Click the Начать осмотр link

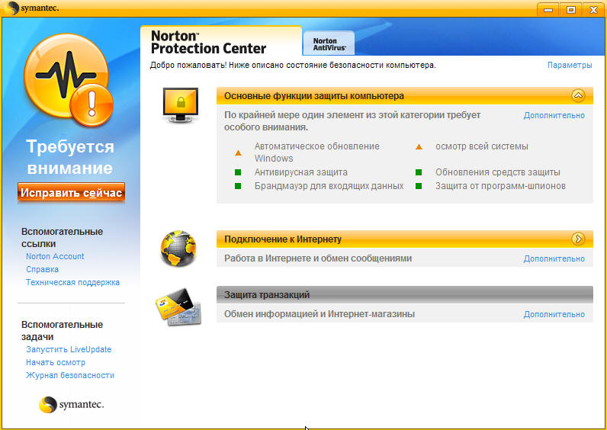pyautogui.click(x=56, y=362)
